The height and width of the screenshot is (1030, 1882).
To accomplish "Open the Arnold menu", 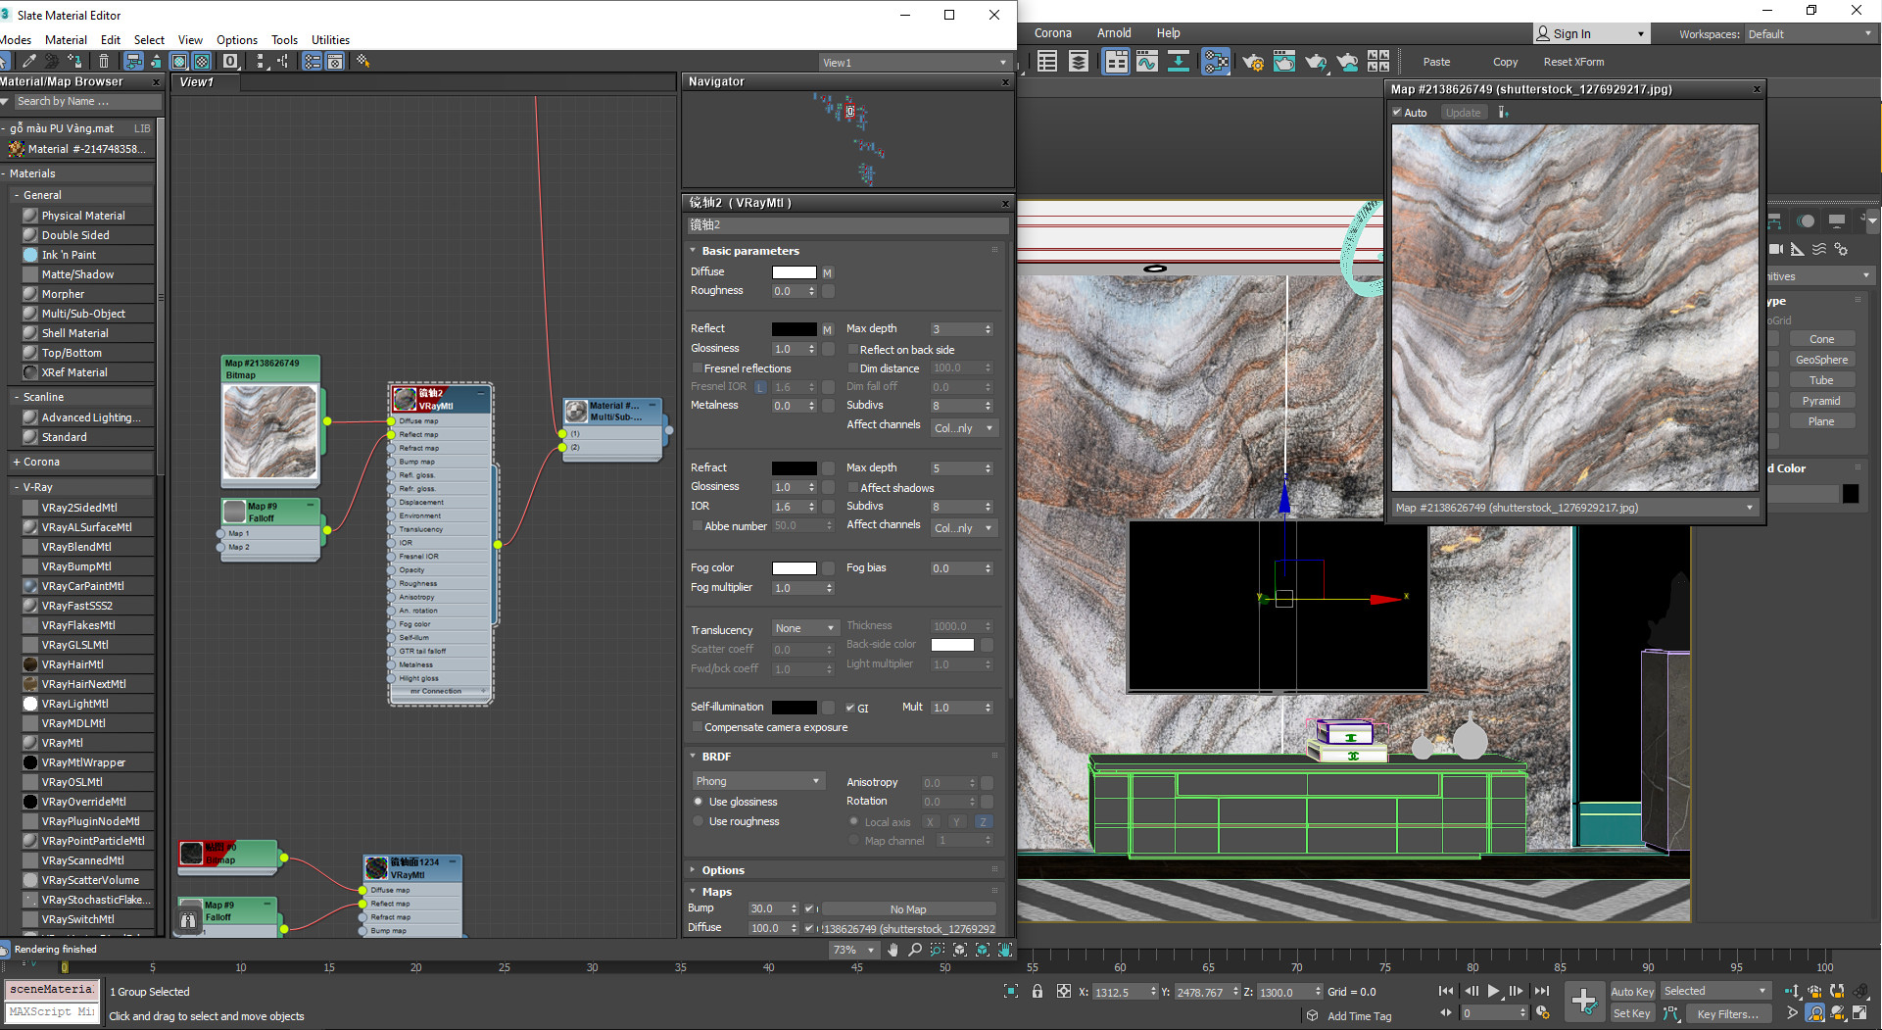I will point(1113,33).
